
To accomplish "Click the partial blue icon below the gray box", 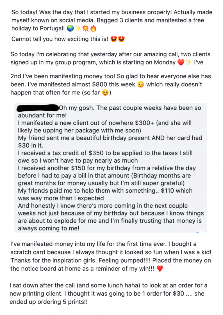I will (x=198, y=233).
